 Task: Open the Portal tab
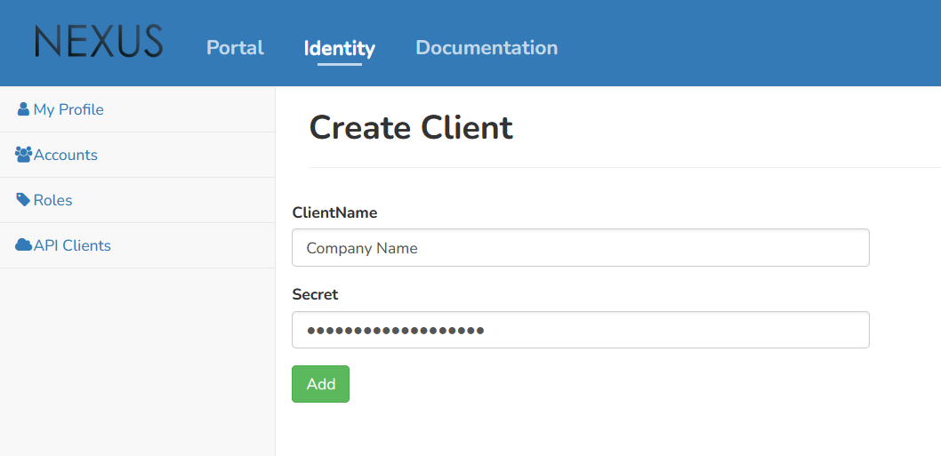click(235, 48)
